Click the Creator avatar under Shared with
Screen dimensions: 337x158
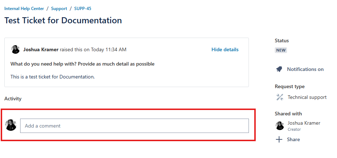(x=280, y=126)
